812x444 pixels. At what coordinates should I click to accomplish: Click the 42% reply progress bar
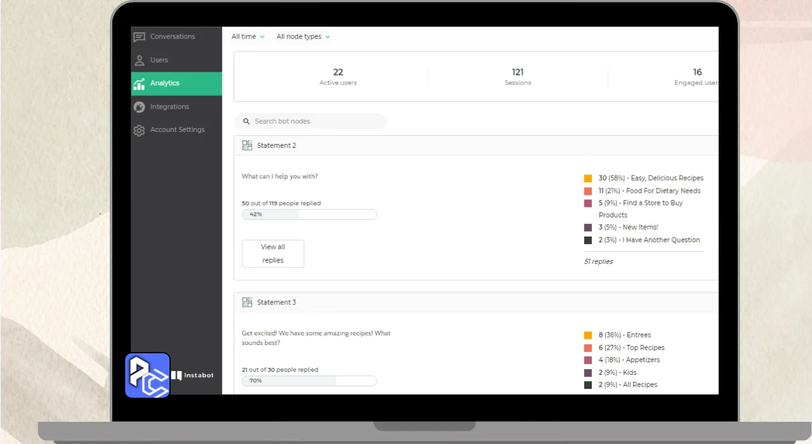click(x=310, y=214)
